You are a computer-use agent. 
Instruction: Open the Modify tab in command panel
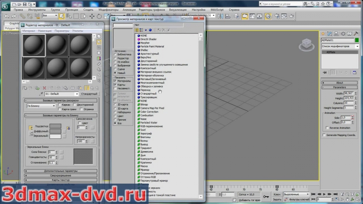[x=329, y=34]
